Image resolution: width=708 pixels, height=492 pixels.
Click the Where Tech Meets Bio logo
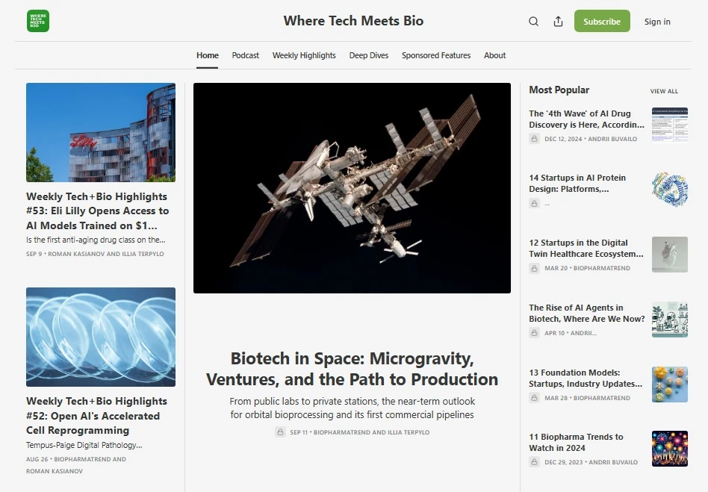click(37, 21)
